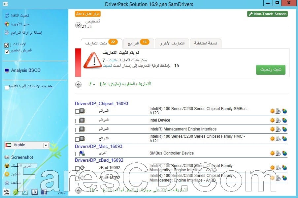Click the green تثبيت وتحديث button
Image resolution: width=298 pixels, height=198 pixels.
pyautogui.click(x=271, y=70)
